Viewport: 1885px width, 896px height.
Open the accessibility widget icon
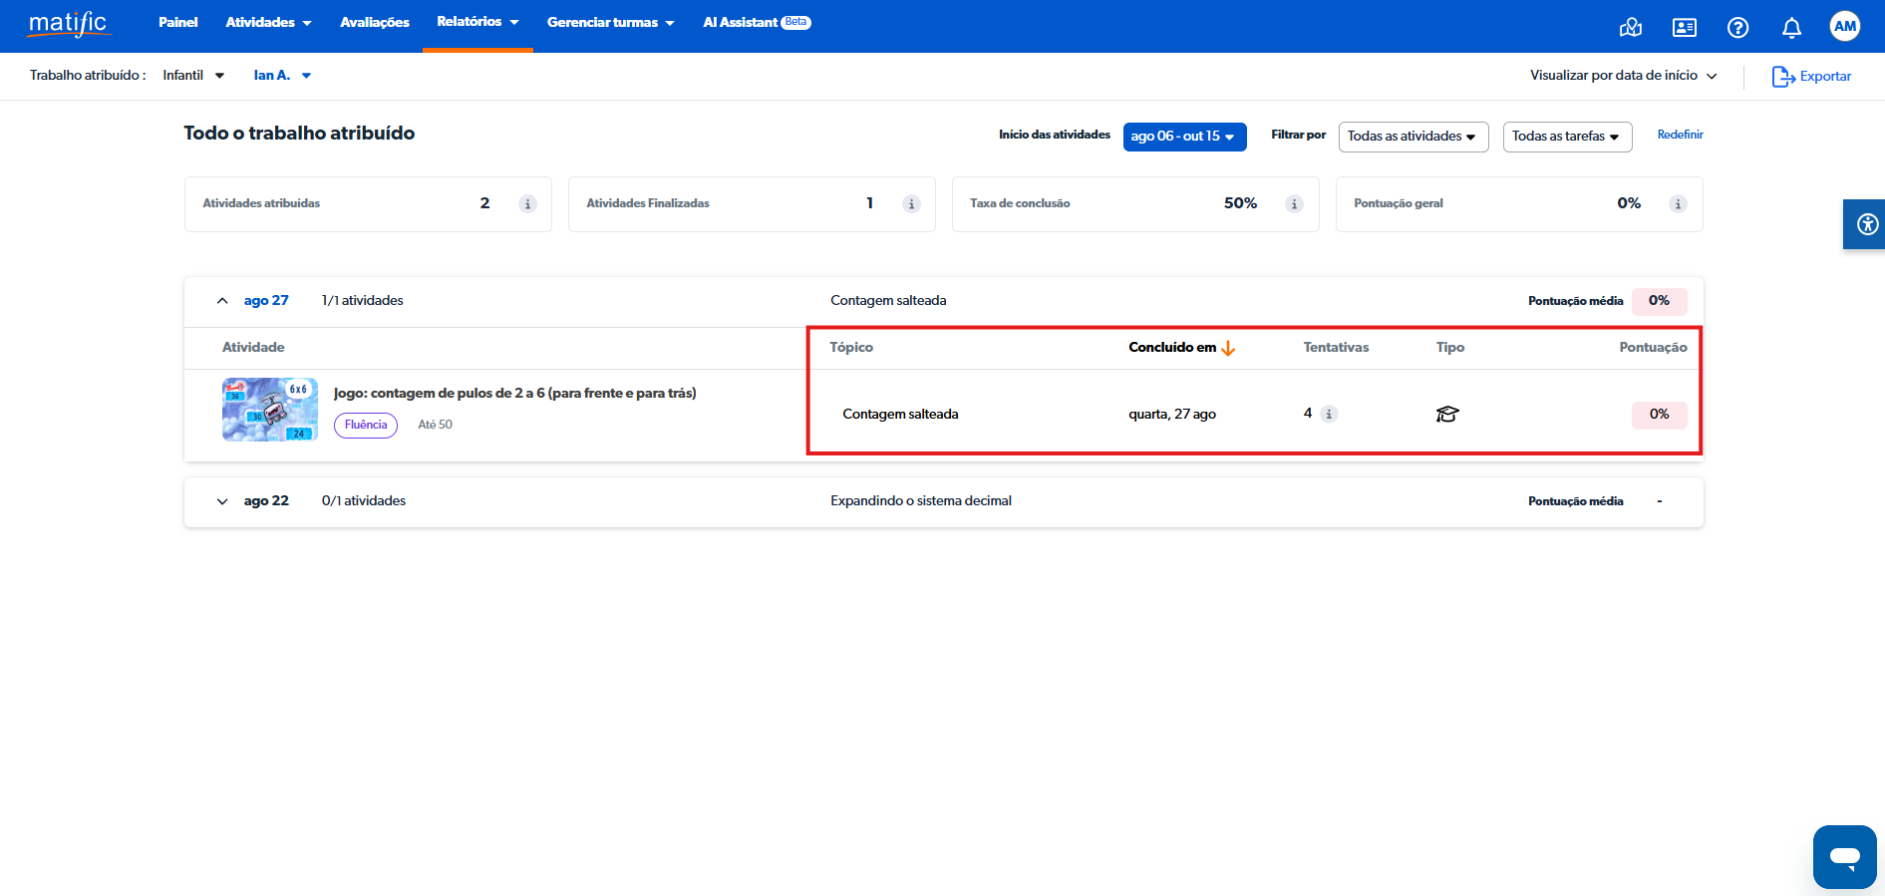click(x=1866, y=224)
